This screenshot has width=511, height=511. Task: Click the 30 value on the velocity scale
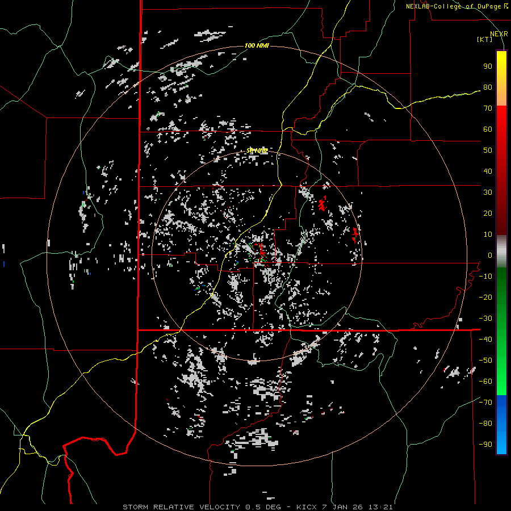pos(488,192)
